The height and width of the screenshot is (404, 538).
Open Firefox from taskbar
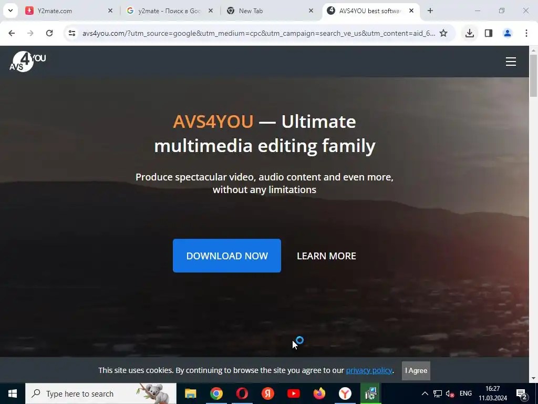click(319, 393)
